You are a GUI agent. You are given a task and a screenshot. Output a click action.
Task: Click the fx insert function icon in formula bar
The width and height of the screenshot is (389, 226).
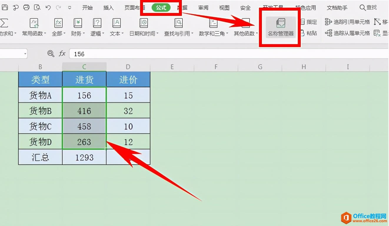(62, 54)
